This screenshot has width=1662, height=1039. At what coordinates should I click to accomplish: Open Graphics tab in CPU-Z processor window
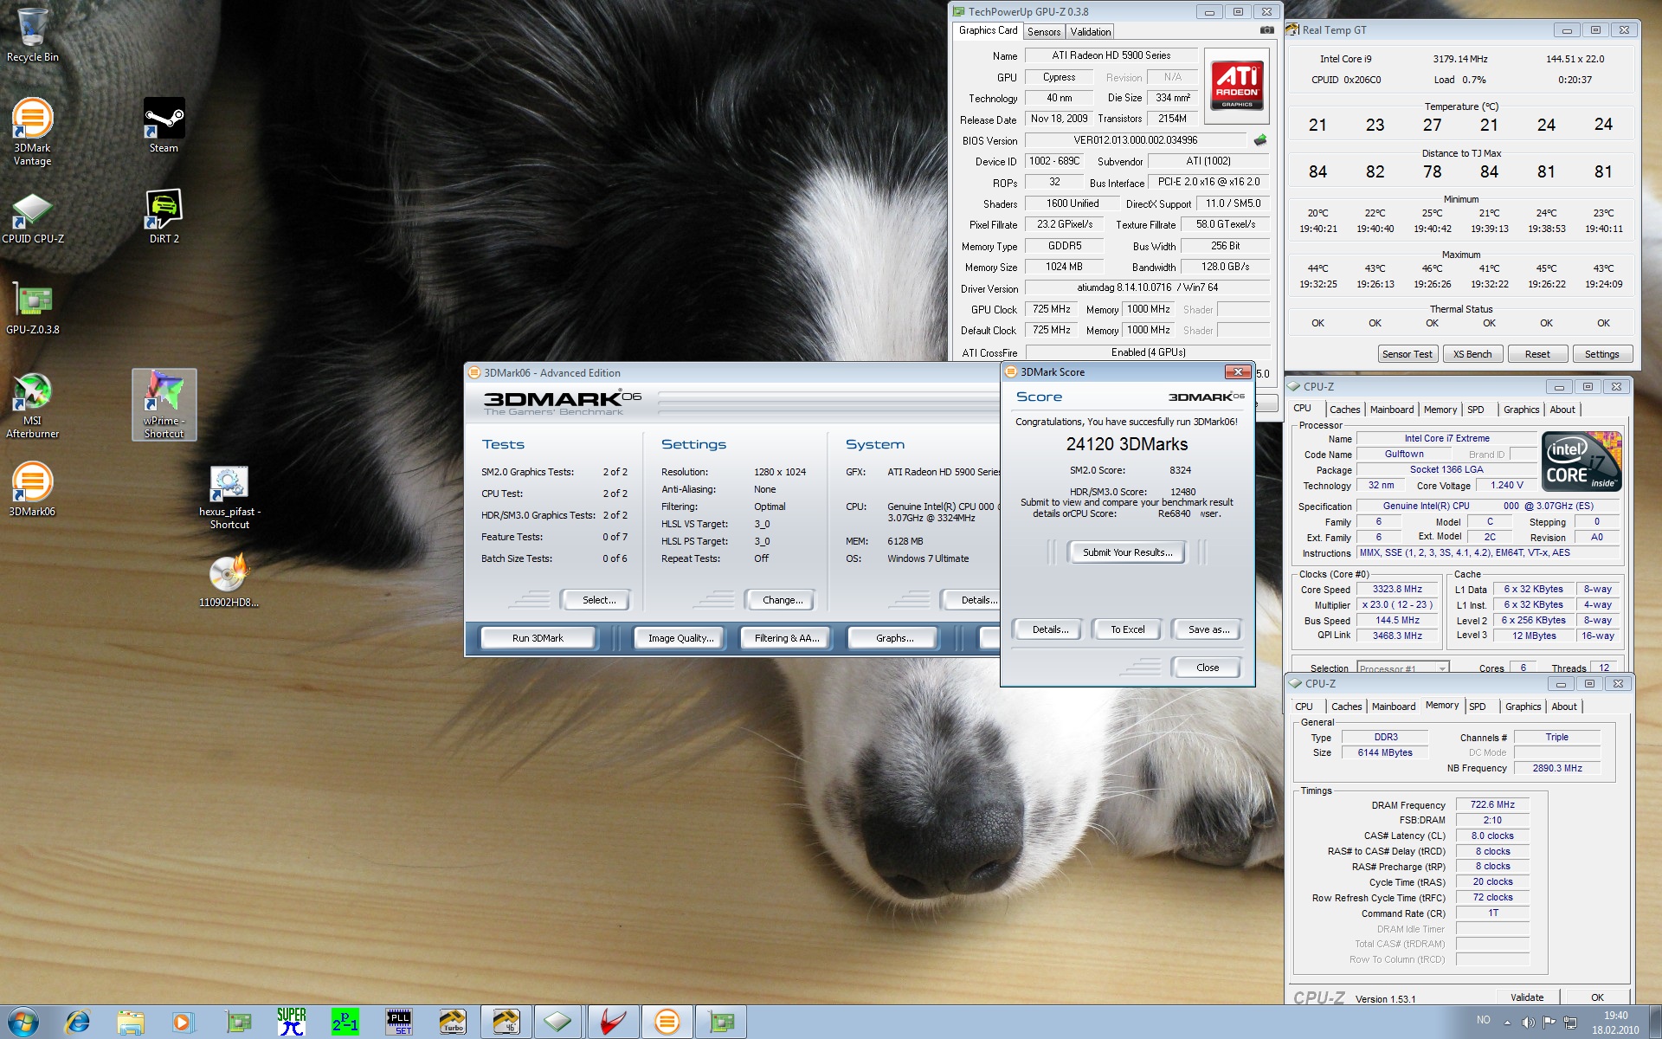point(1521,410)
